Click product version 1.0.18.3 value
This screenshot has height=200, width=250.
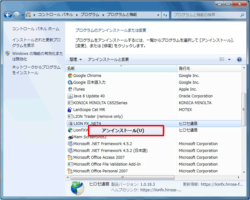(148, 184)
